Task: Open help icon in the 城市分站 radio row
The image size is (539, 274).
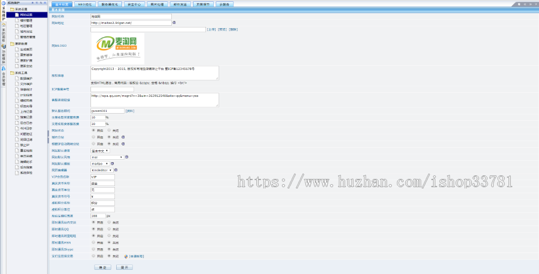Action: pos(123,137)
